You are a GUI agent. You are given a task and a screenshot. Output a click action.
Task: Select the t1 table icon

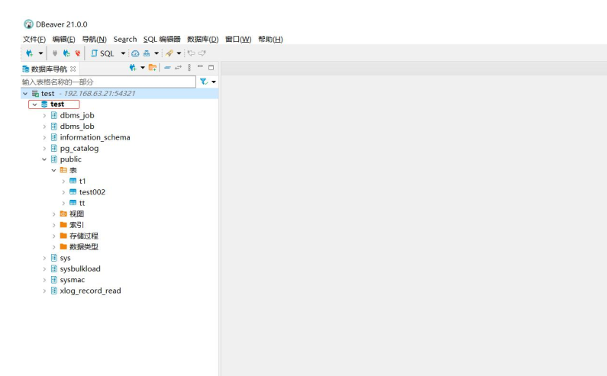point(73,181)
